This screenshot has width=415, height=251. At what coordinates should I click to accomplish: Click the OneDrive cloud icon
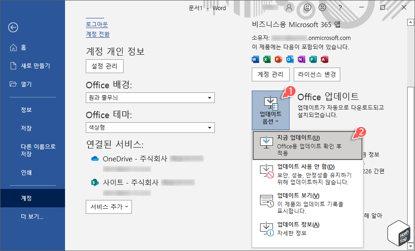pyautogui.click(x=95, y=159)
